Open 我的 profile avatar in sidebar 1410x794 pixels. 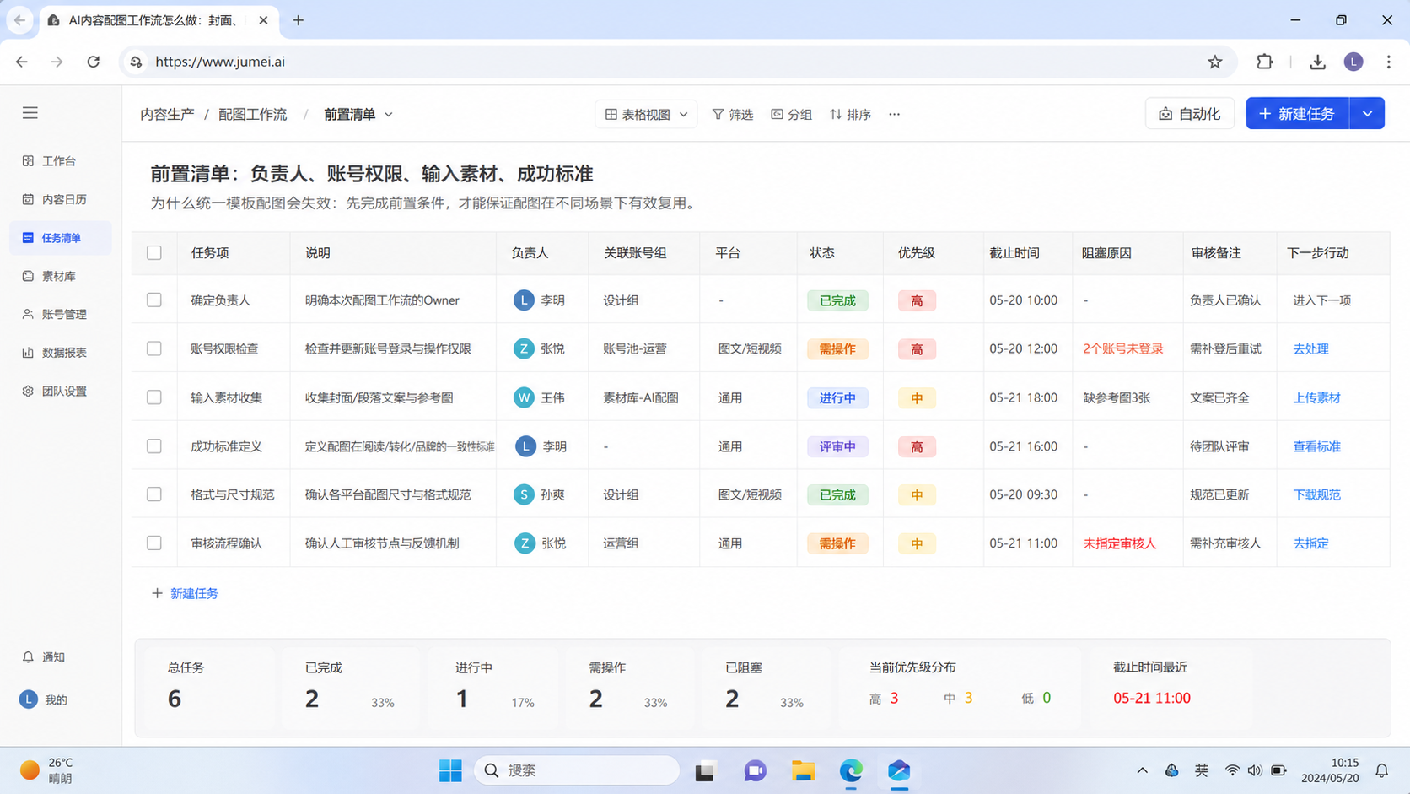(29, 699)
